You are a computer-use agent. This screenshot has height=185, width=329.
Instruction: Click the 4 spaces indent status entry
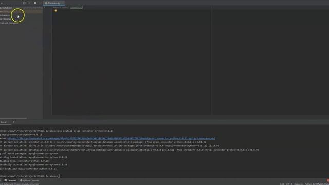298,184
